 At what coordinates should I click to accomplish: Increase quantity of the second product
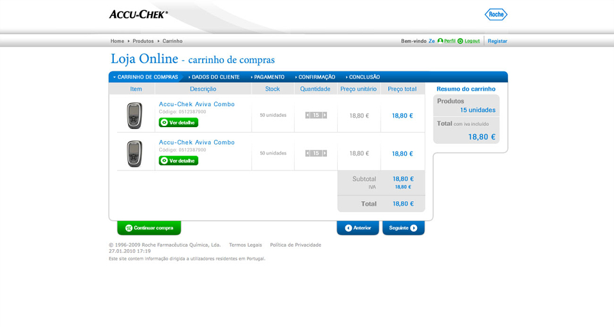click(x=325, y=153)
